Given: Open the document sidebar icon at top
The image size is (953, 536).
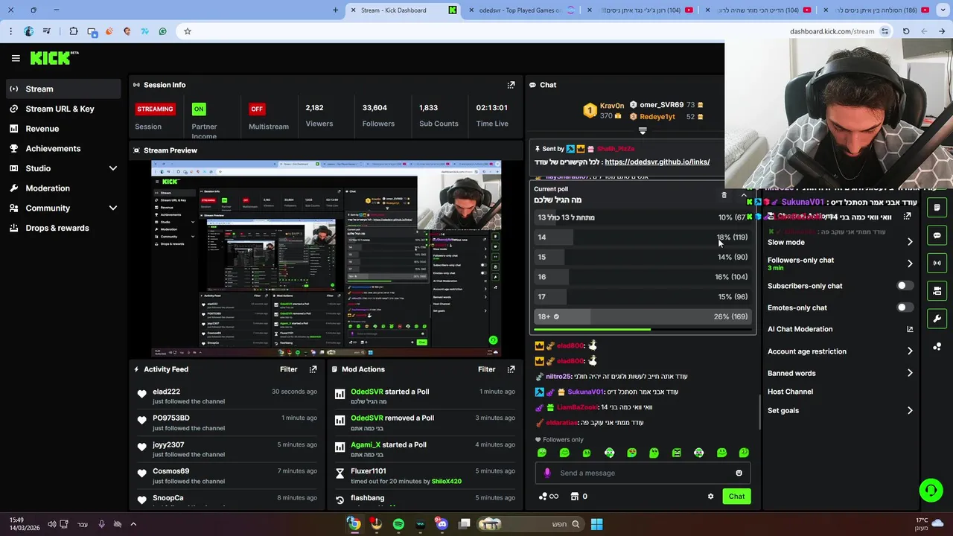Looking at the screenshot, I should coord(937,208).
